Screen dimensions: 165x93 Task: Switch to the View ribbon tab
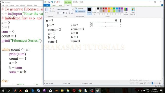[61, 5]
